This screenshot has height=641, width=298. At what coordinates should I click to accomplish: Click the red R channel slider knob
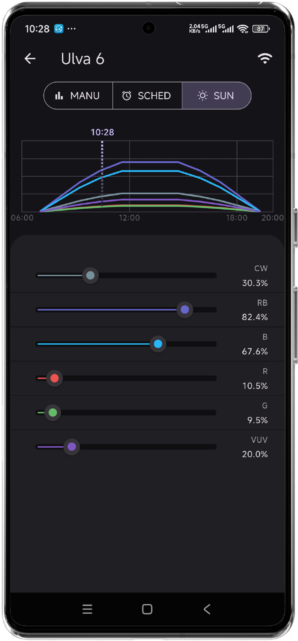pyautogui.click(x=55, y=378)
